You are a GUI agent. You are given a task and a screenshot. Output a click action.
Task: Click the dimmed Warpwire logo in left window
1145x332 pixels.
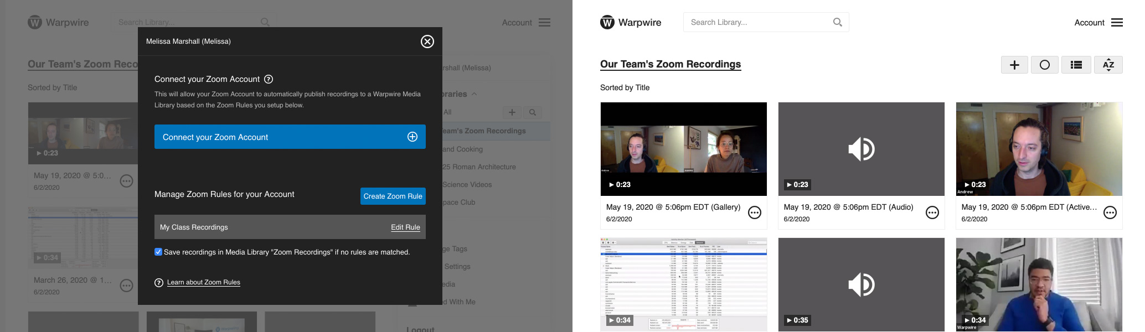click(x=58, y=23)
